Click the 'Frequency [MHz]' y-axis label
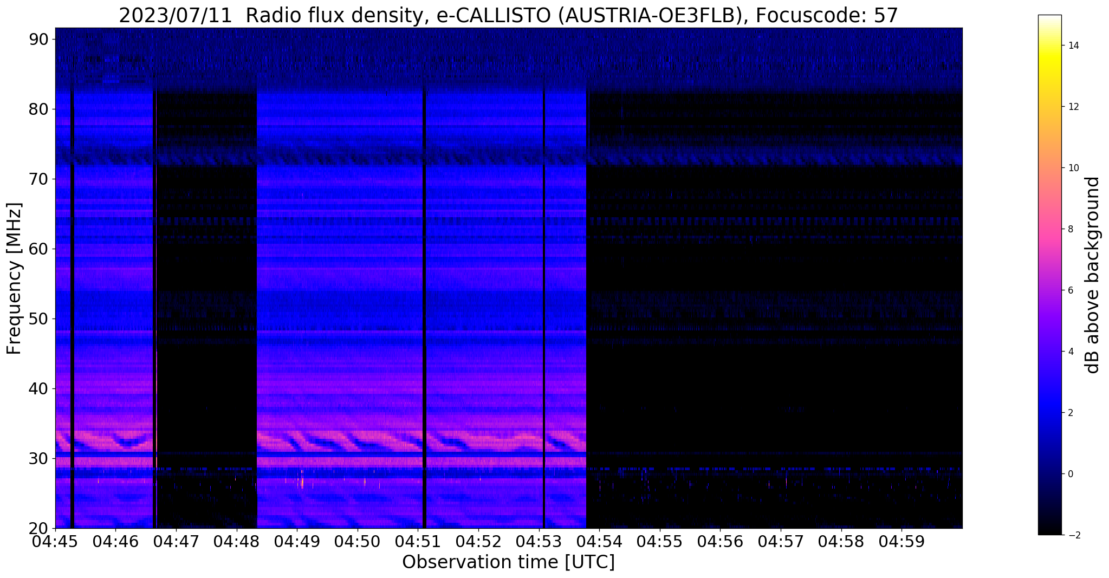Screen dimensions: 1109x578 pos(14,278)
